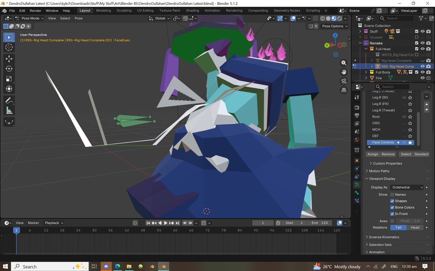Click the viewport zoom magnifier icon

344,63
